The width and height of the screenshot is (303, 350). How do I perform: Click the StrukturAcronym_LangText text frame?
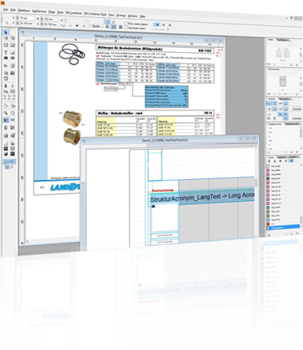click(x=202, y=197)
